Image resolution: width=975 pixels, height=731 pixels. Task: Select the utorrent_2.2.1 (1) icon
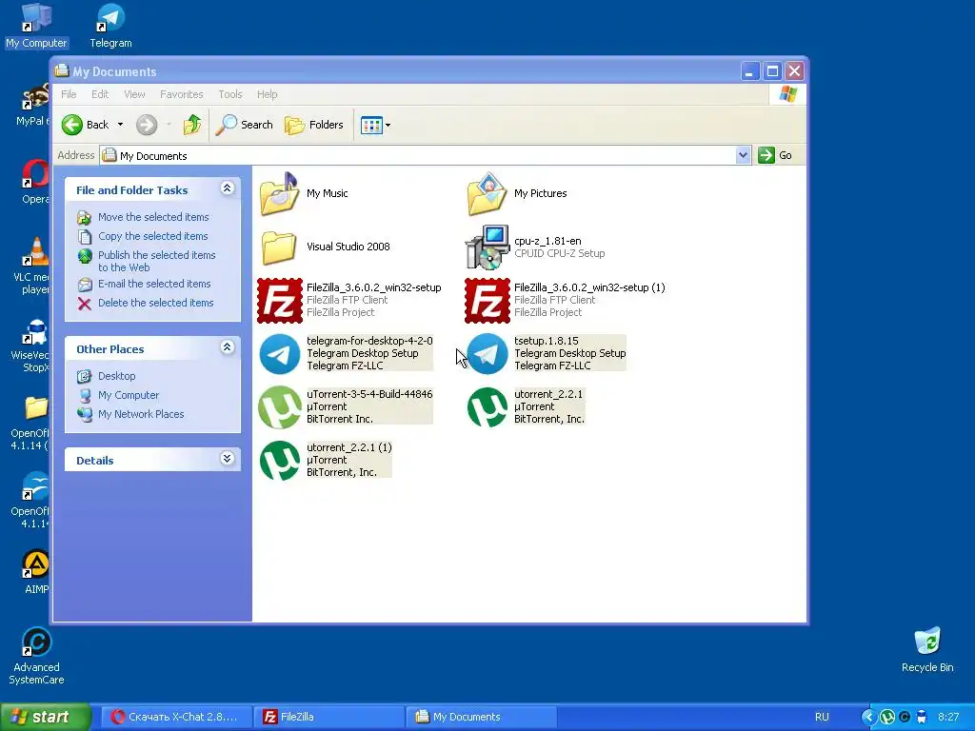pyautogui.click(x=279, y=461)
